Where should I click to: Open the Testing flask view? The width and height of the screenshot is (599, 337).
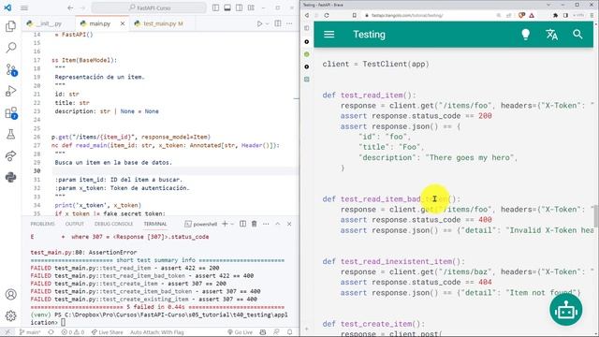click(10, 134)
